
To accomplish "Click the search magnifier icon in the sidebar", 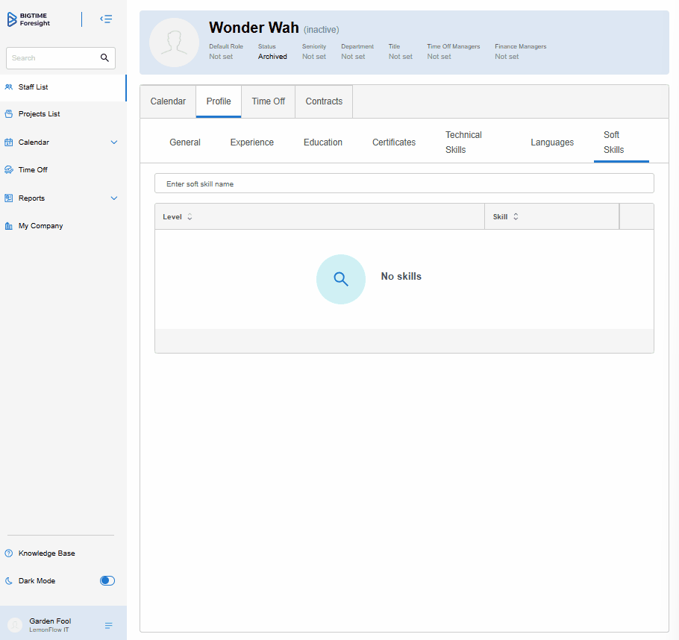I will tap(104, 57).
